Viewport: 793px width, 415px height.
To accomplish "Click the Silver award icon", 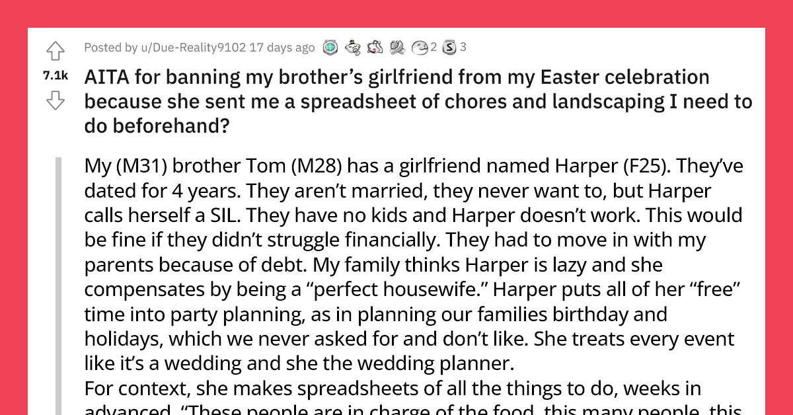I will tap(450, 48).
